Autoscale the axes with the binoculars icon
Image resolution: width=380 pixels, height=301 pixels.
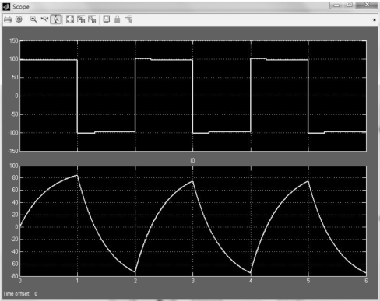tap(70, 19)
